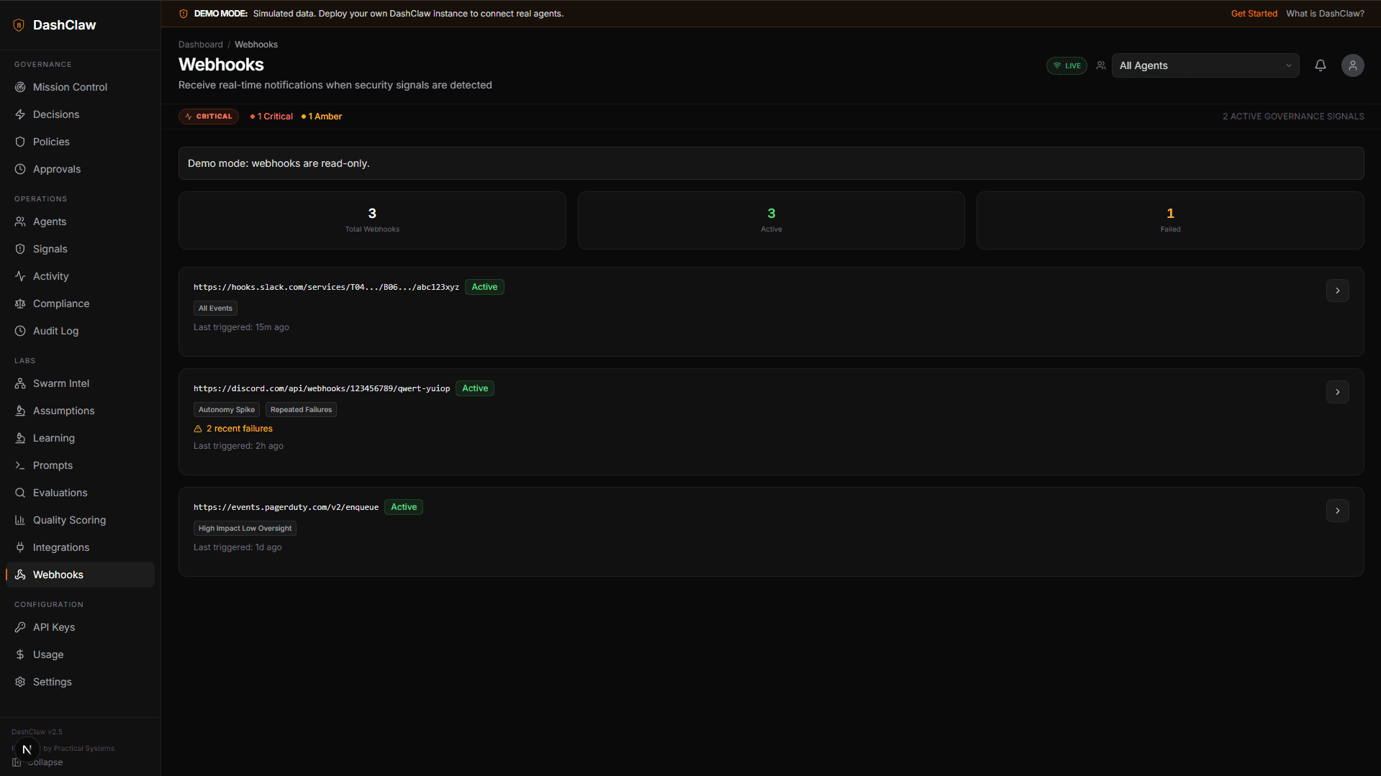Open the Settings menu entry
This screenshot has height=776, width=1381.
[52, 681]
